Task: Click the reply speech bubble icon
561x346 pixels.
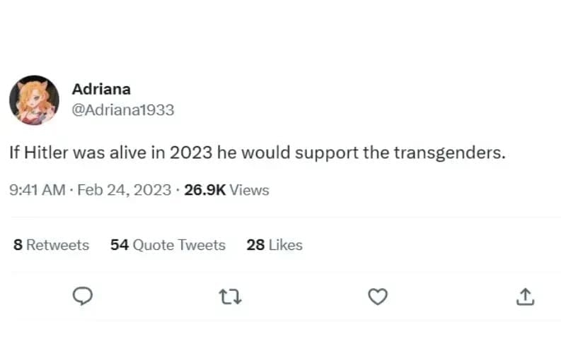Action: click(x=83, y=297)
